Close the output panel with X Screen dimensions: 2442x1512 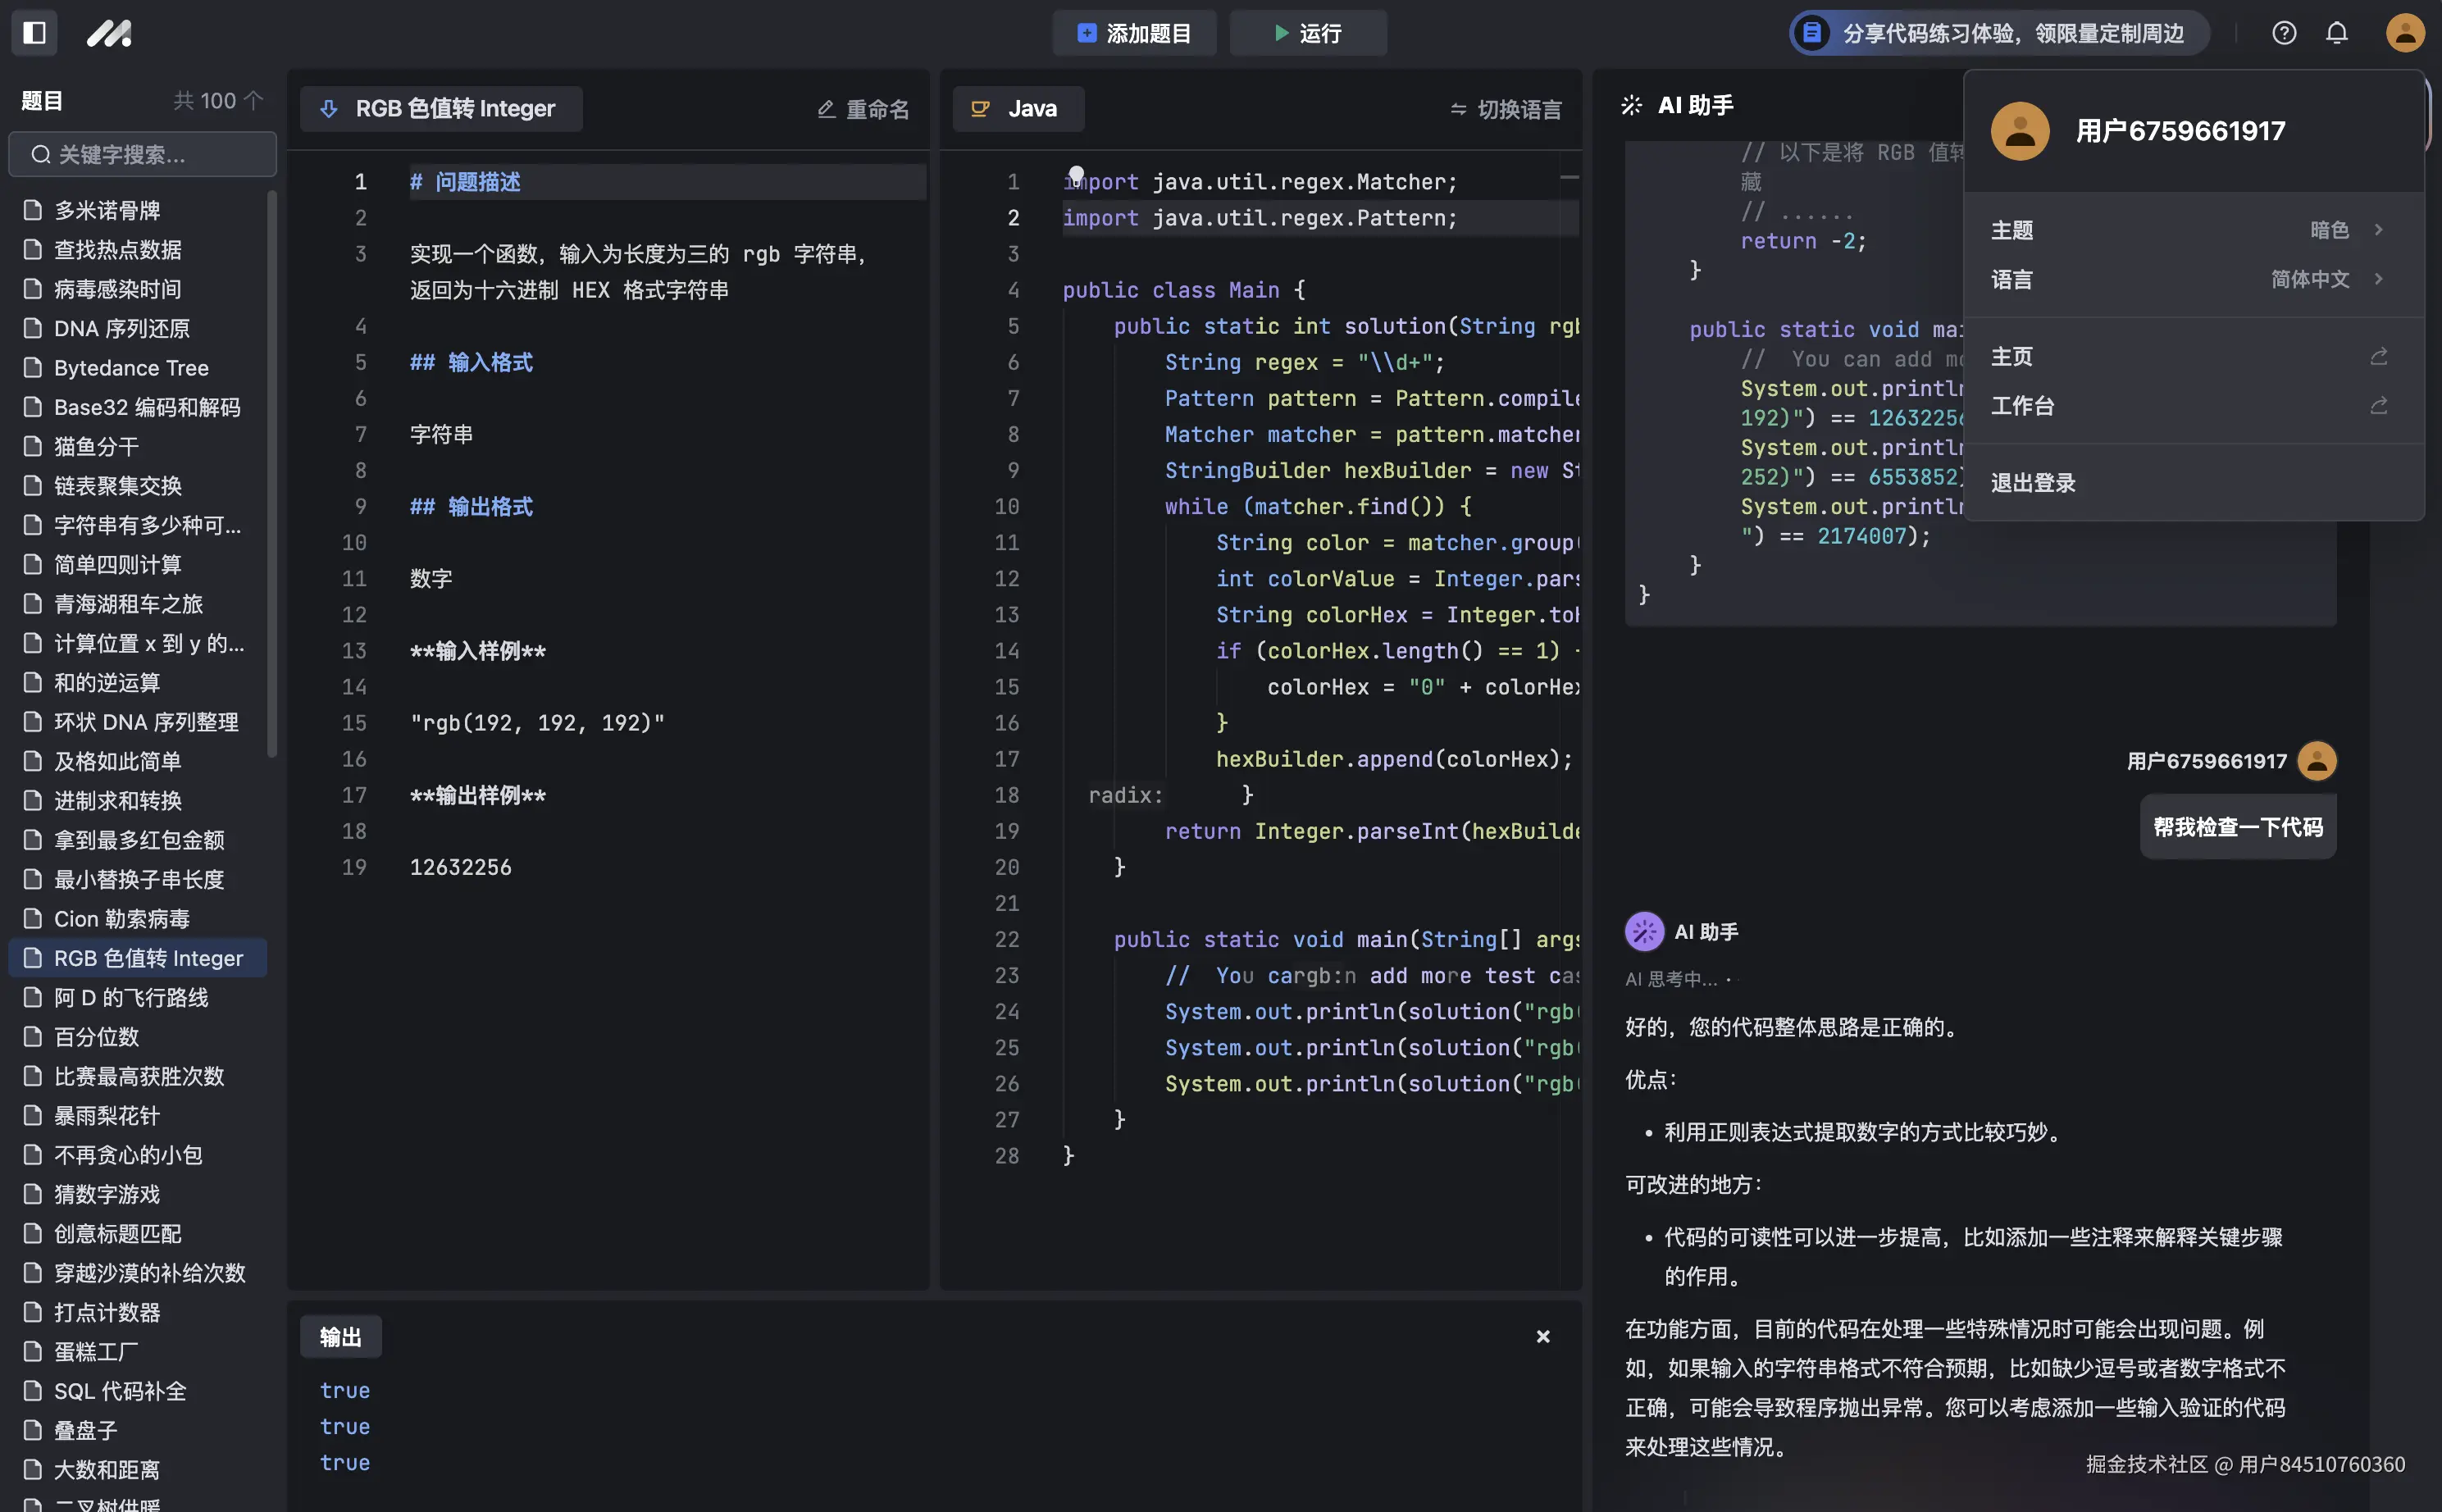coord(1543,1337)
